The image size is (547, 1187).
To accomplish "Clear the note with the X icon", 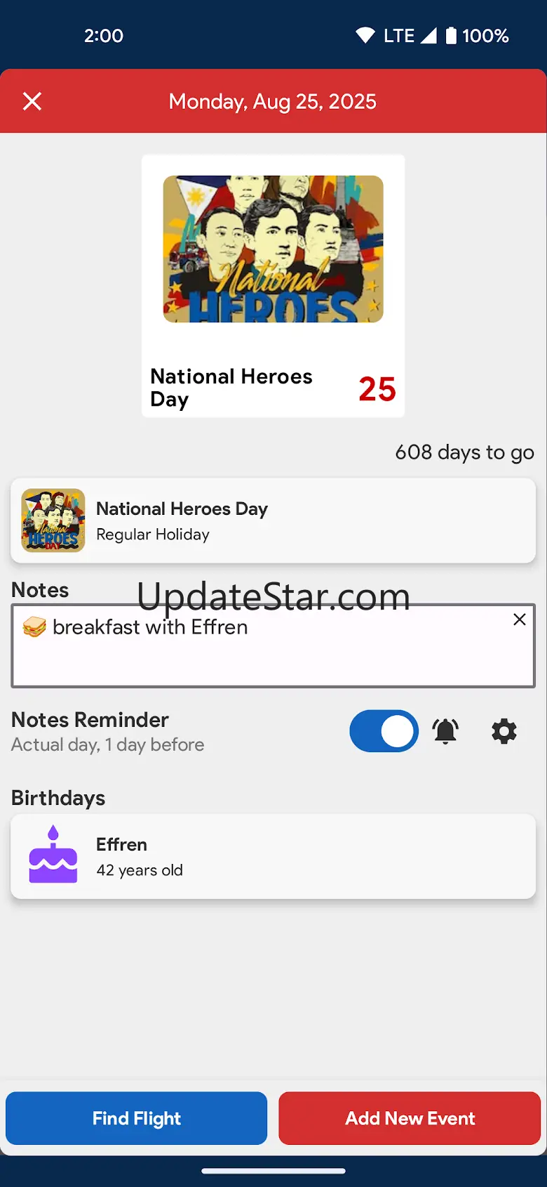I will point(520,619).
